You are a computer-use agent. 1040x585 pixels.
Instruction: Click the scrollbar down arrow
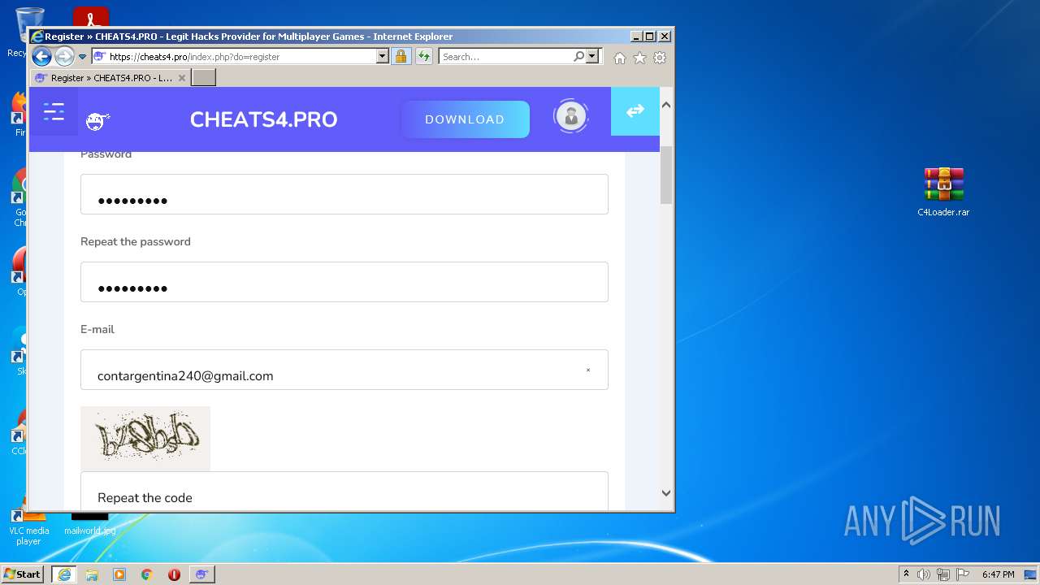click(666, 492)
